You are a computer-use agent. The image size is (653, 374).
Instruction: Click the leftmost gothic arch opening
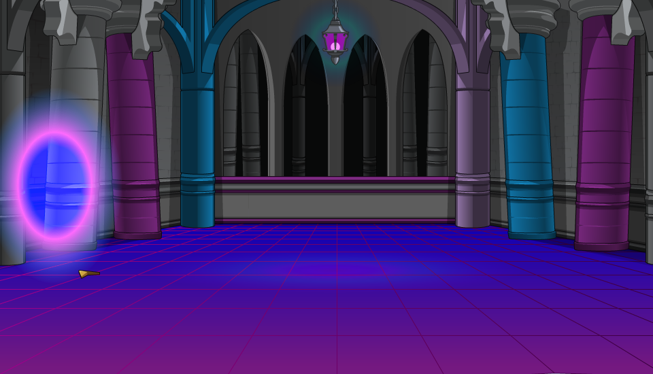click(249, 109)
